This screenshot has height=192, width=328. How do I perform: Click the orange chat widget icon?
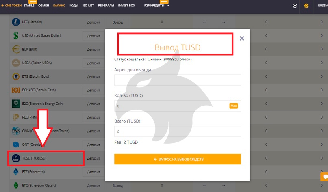(x=324, y=177)
